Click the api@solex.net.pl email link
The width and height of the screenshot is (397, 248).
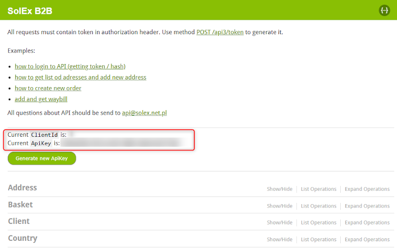coord(144,113)
